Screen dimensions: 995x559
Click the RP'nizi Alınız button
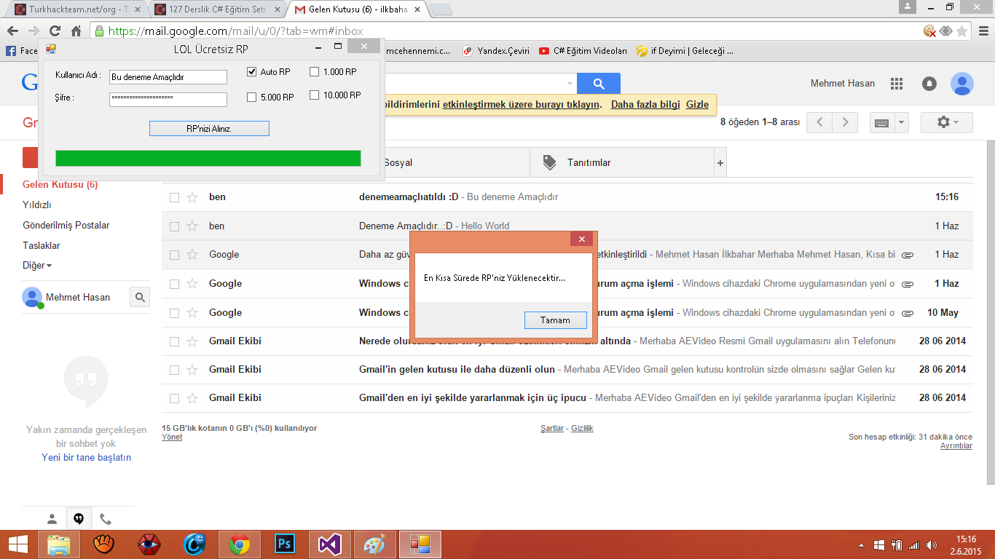[209, 129]
